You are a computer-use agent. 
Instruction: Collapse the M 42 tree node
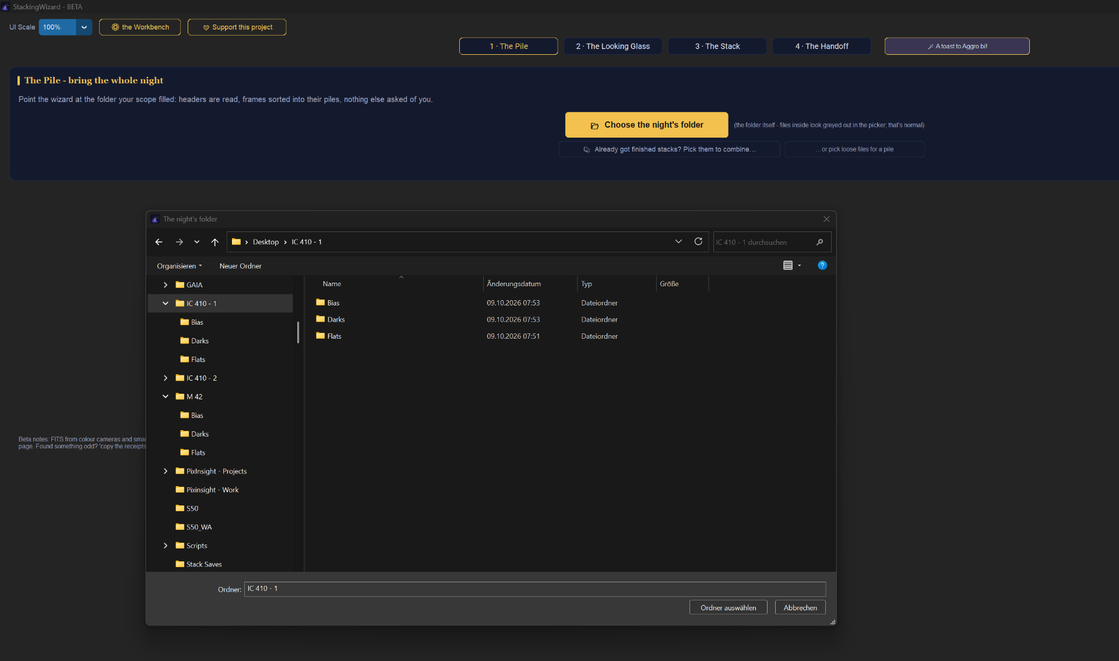tap(166, 397)
